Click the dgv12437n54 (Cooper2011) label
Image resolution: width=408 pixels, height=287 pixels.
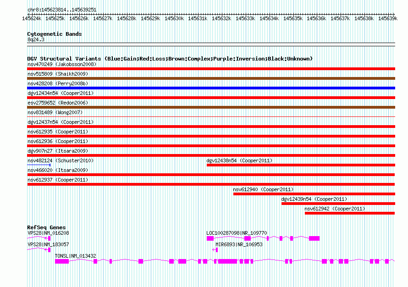61,122
